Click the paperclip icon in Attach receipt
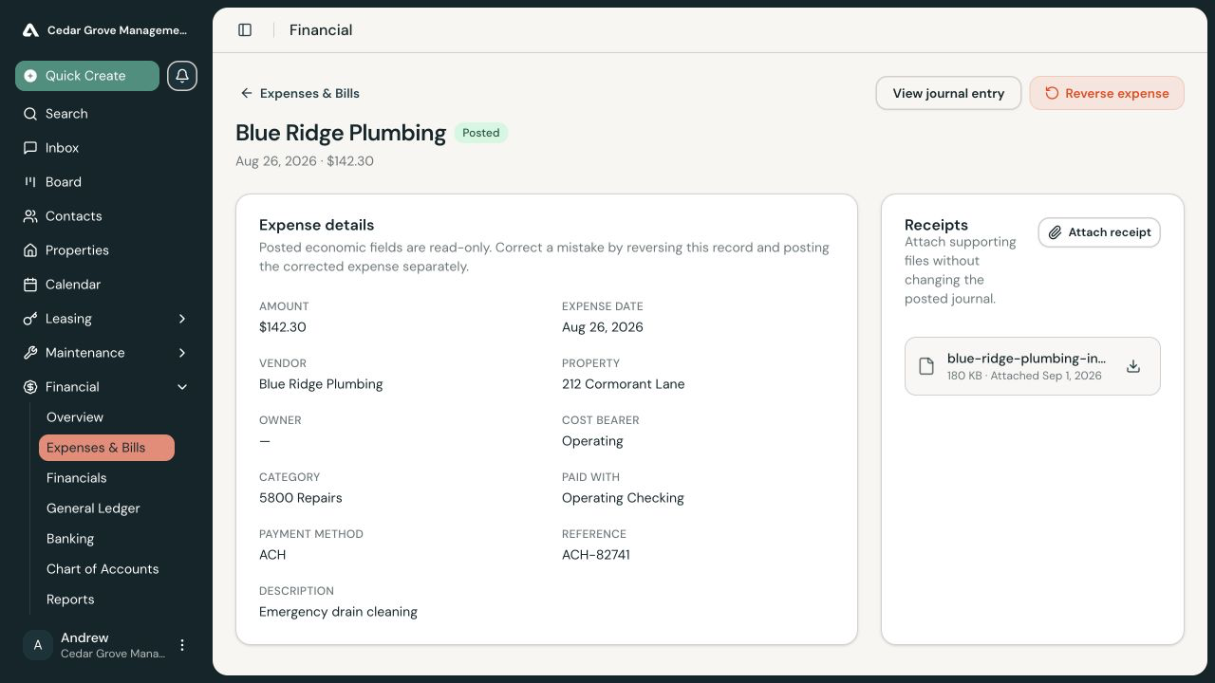This screenshot has width=1215, height=683. pyautogui.click(x=1055, y=232)
